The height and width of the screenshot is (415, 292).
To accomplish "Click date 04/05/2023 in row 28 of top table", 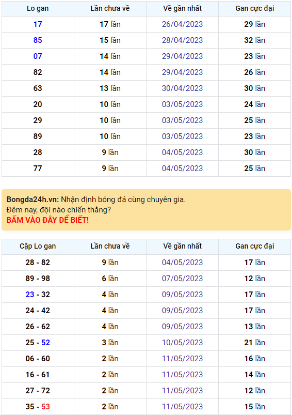I will point(182,152).
